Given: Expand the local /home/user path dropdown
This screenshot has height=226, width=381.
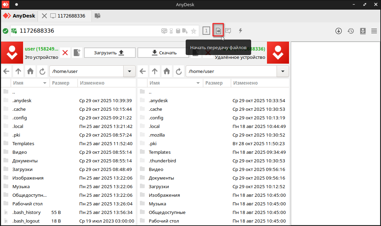Looking at the screenshot, I should 129,72.
